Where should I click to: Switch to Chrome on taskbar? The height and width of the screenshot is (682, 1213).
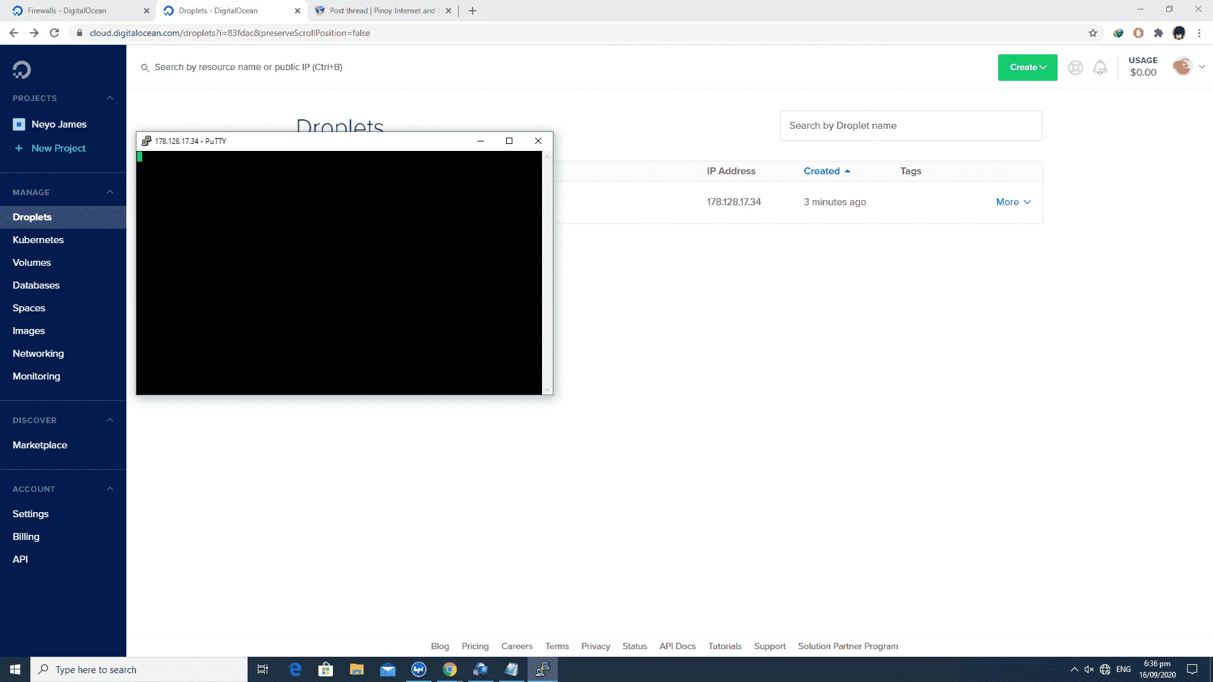point(450,669)
